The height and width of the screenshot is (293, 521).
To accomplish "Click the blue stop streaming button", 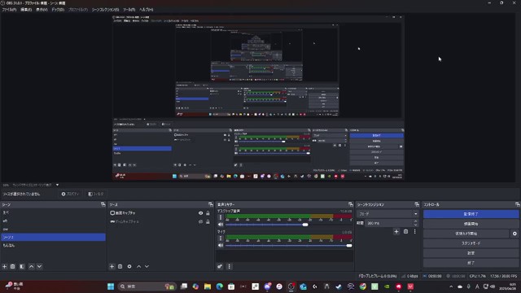I will 471,214.
